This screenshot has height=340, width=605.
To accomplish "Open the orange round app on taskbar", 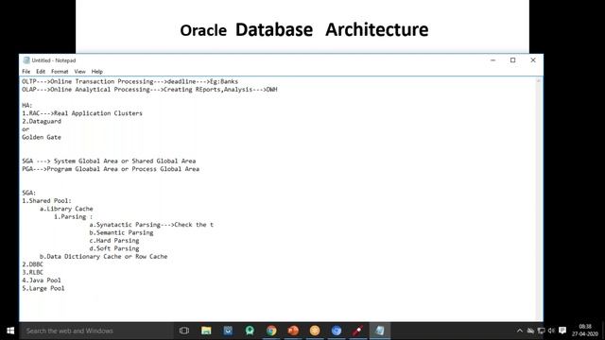I will point(315,331).
